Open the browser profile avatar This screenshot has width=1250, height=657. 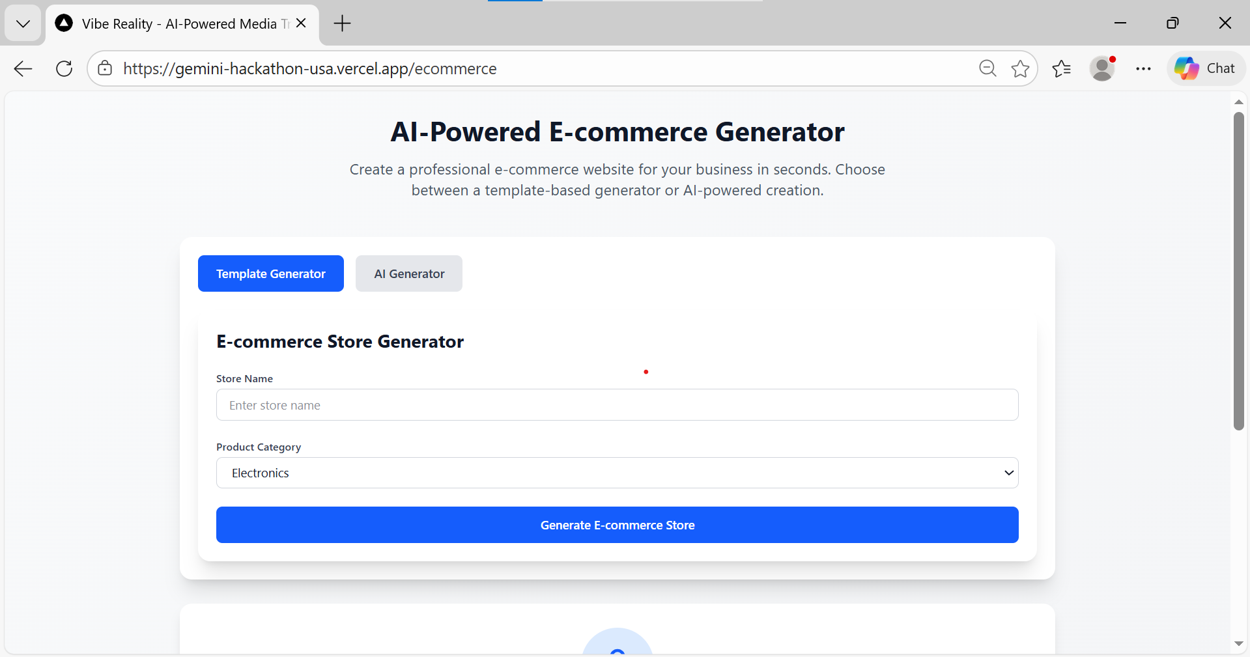coord(1102,68)
